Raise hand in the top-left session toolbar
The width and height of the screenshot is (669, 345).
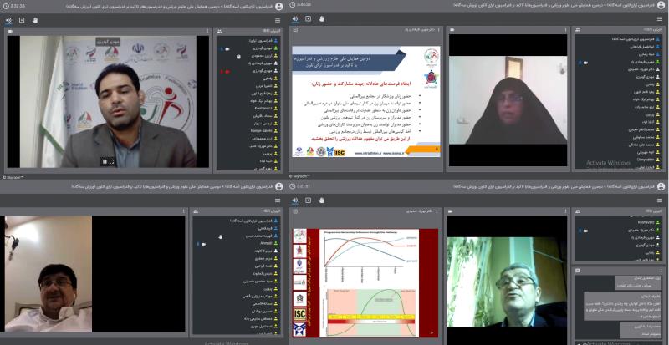35,20
